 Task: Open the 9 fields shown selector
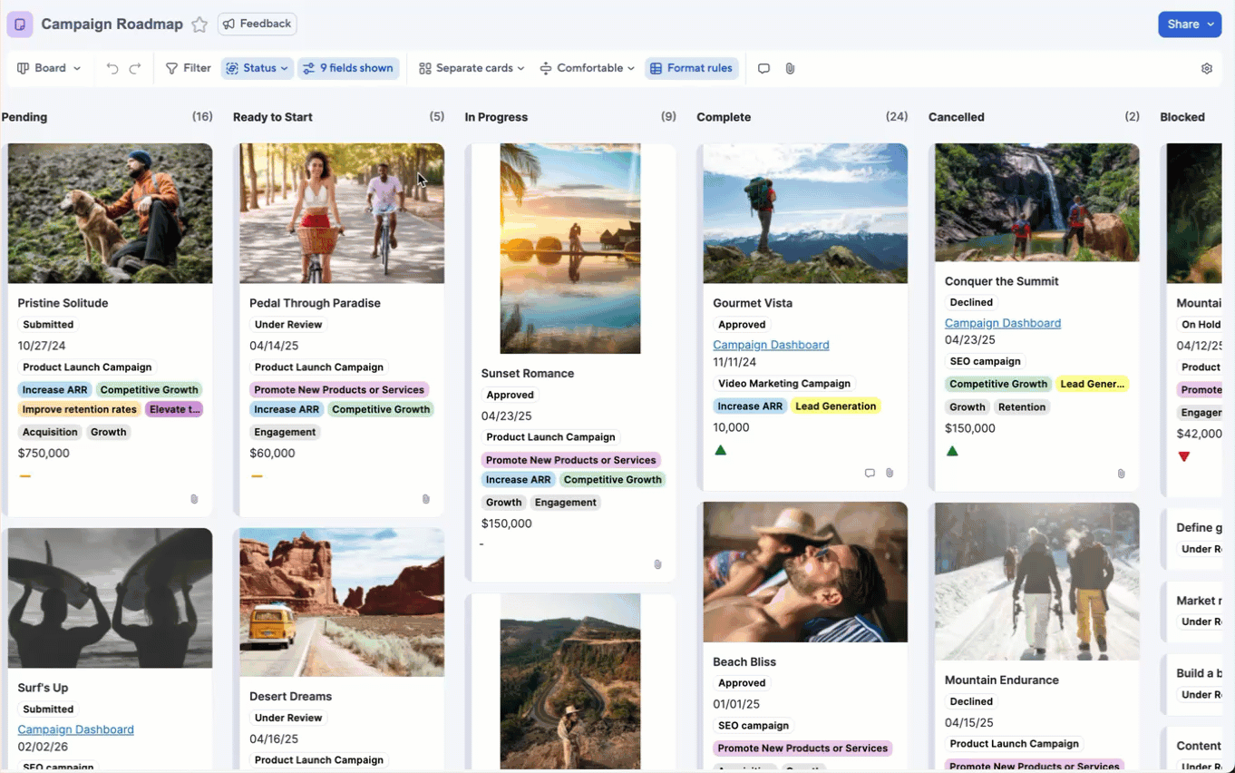[348, 68]
